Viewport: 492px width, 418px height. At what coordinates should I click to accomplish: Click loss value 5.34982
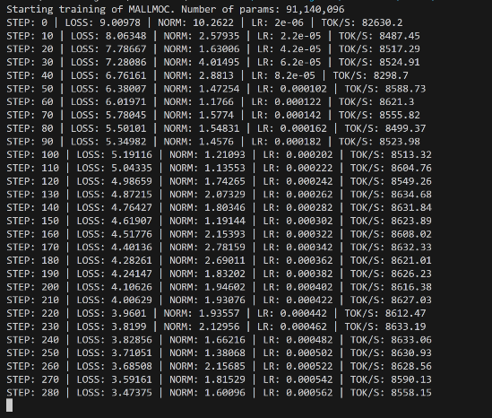coord(125,142)
